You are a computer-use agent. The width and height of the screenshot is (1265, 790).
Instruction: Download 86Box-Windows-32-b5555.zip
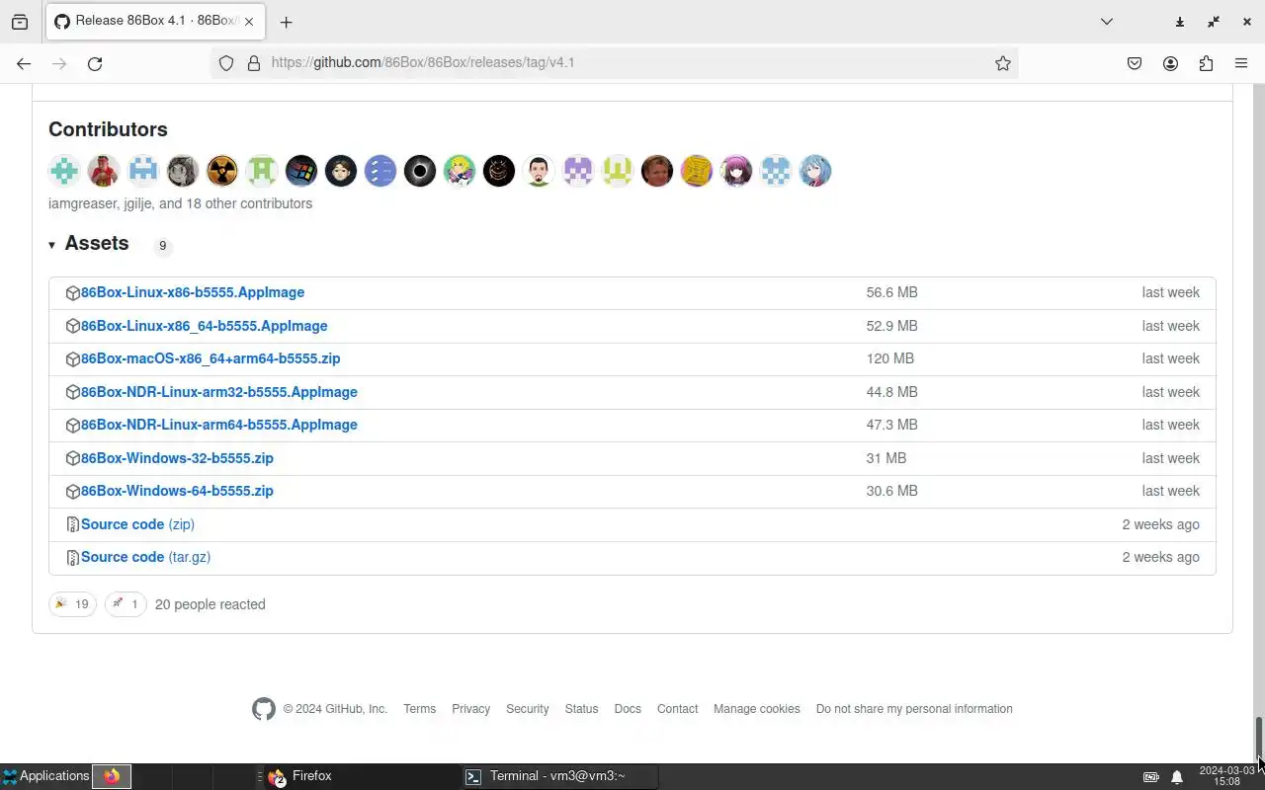coord(177,458)
